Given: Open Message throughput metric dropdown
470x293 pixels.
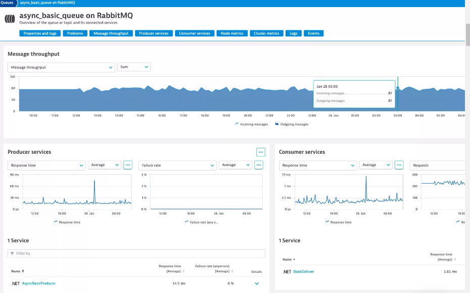Looking at the screenshot, I should tap(61, 67).
